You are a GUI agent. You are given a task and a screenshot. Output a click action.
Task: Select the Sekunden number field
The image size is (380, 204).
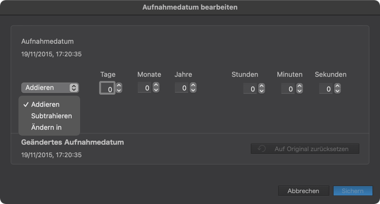click(x=326, y=88)
